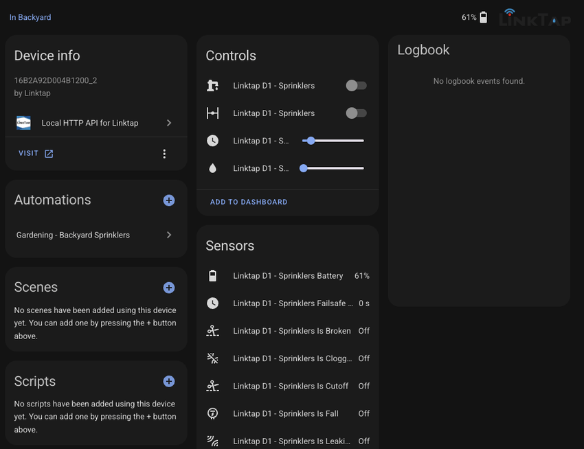The height and width of the screenshot is (449, 584).
Task: Click the Linktap D1 duration control label
Action: point(260,141)
